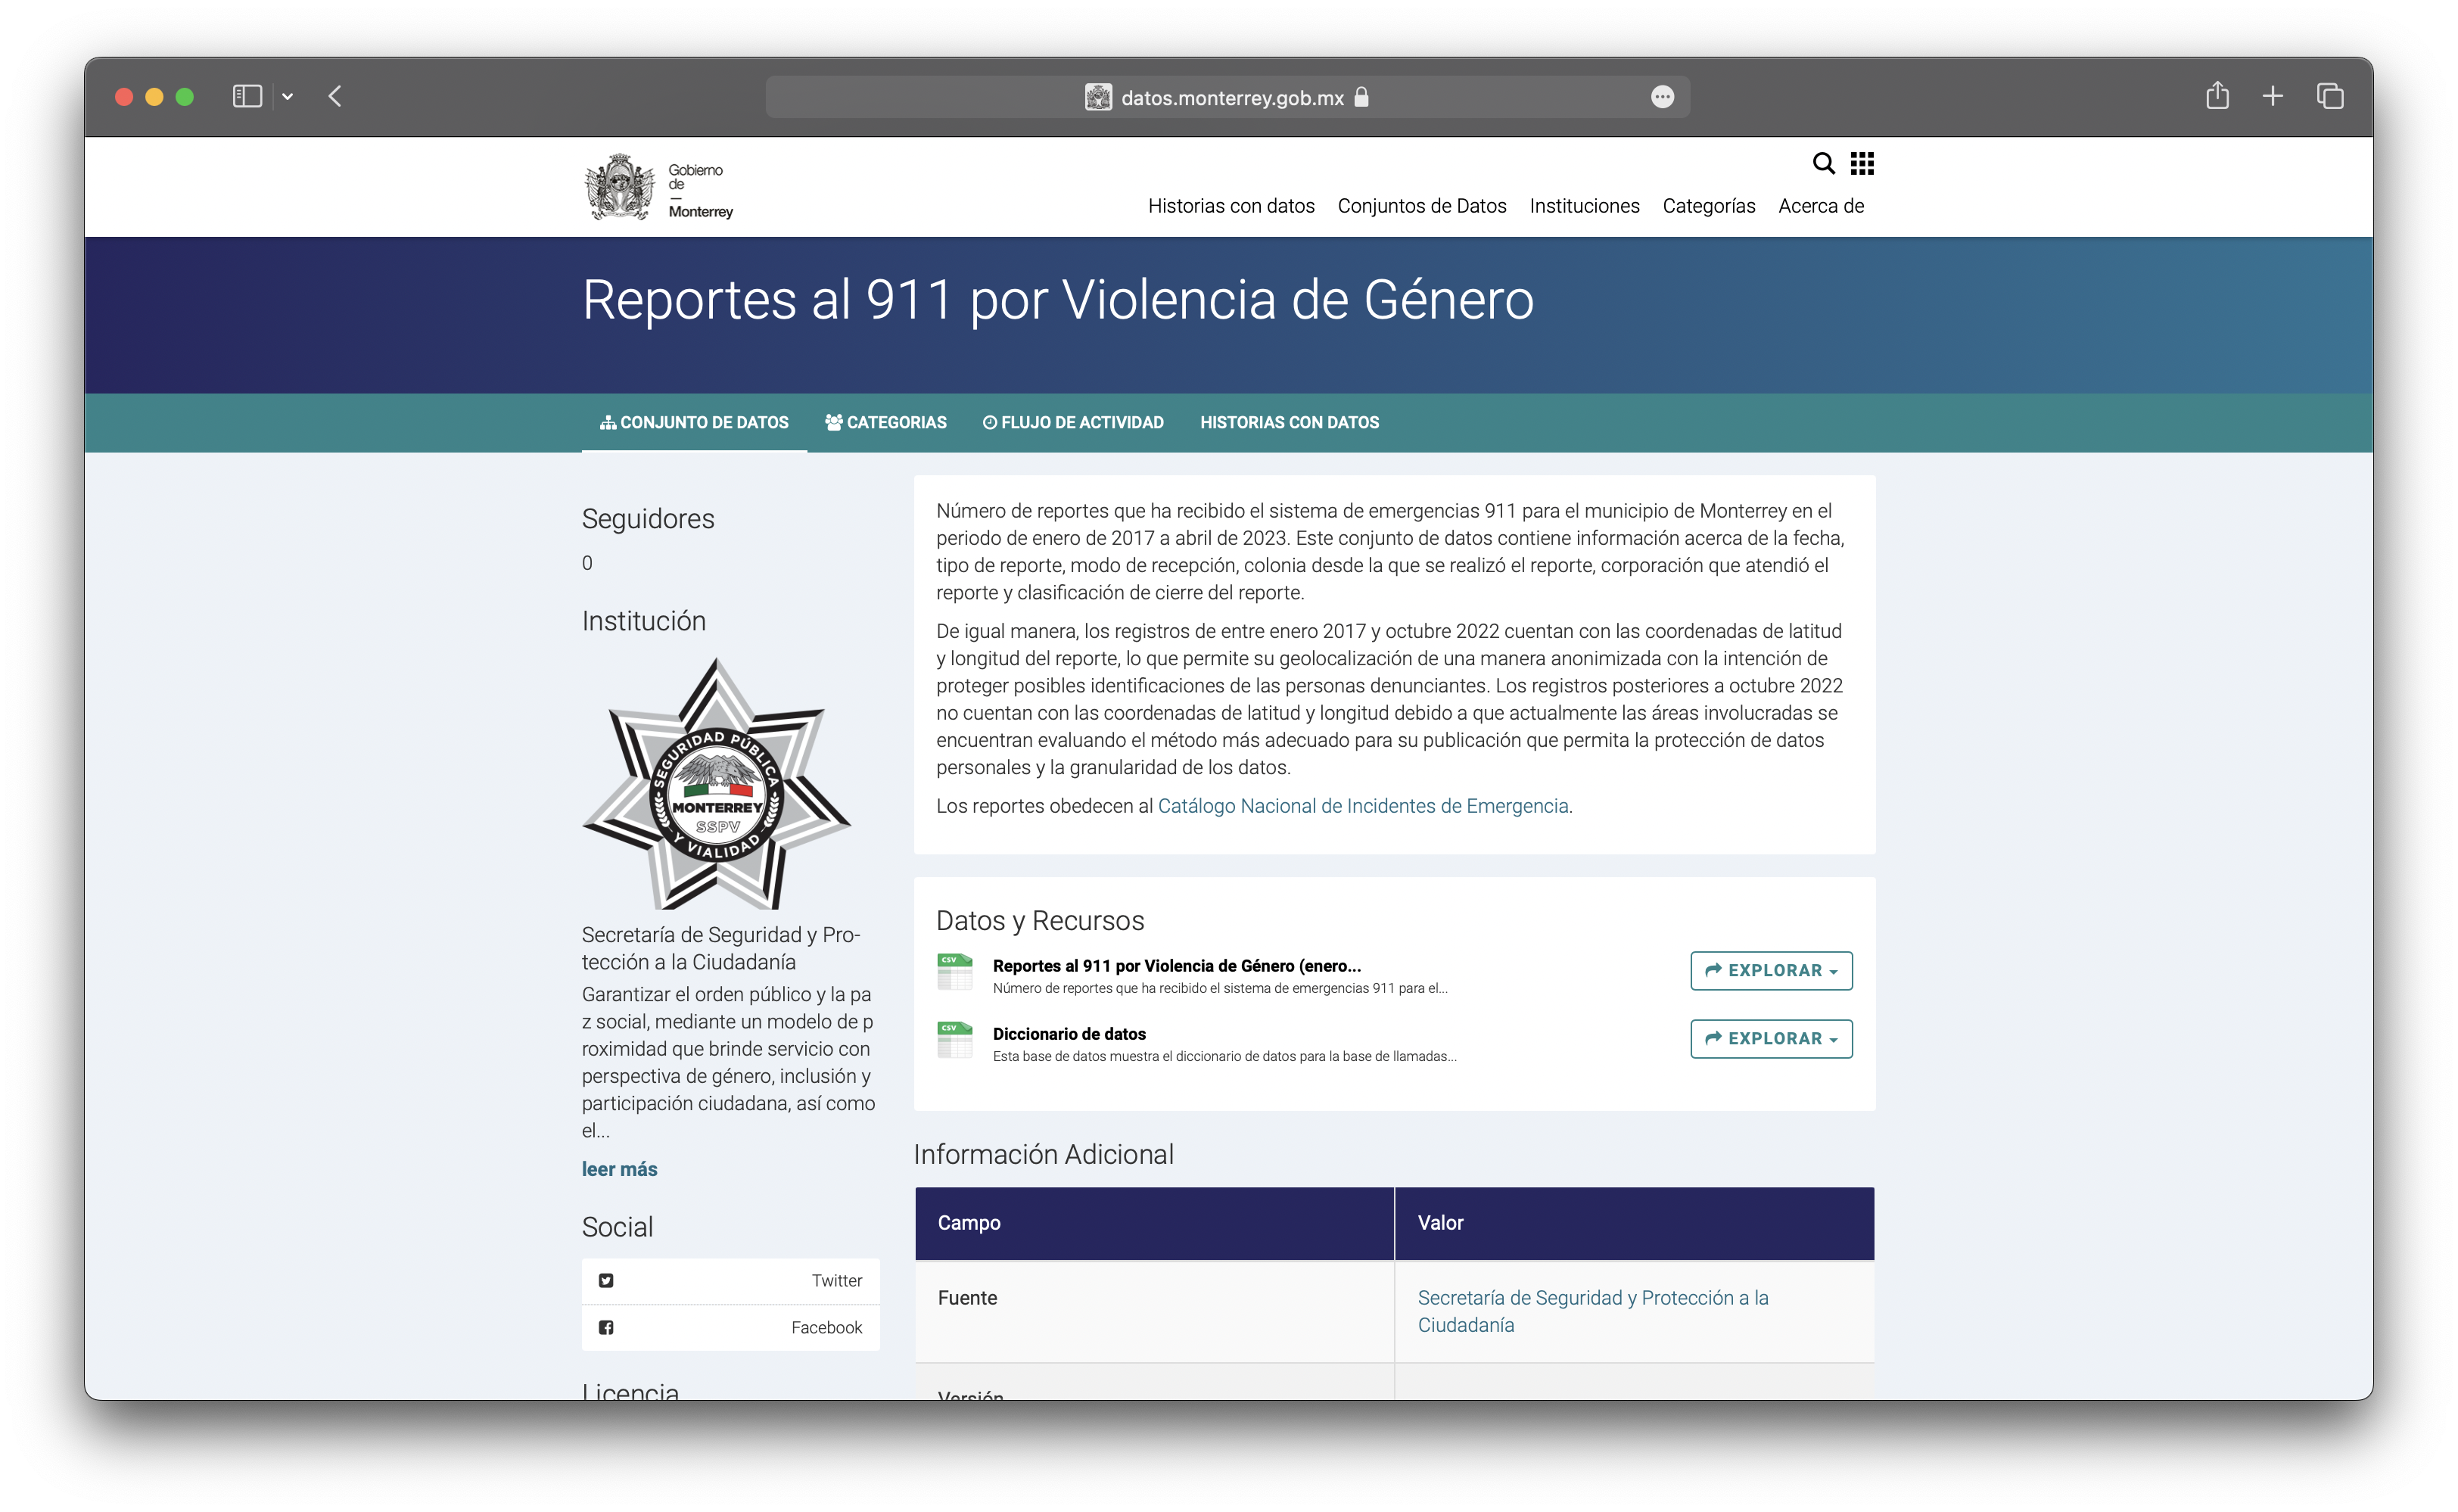Toggle the Safari sidebar icon

click(x=247, y=96)
